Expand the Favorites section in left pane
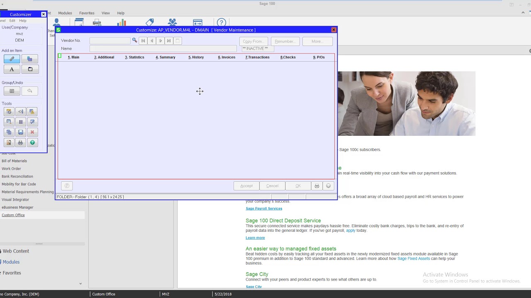The height and width of the screenshot is (298, 531). click(12, 273)
